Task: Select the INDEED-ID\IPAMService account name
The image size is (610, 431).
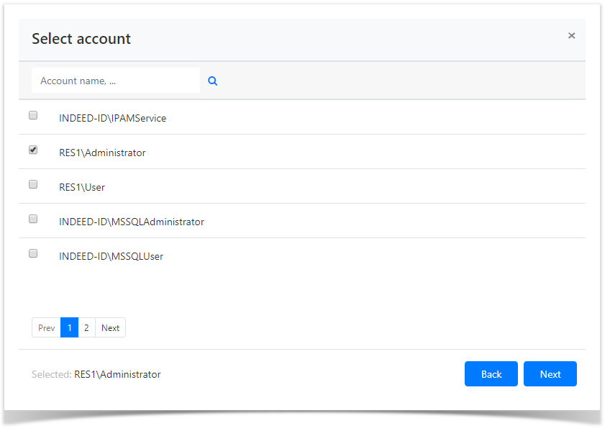Action: (x=112, y=118)
